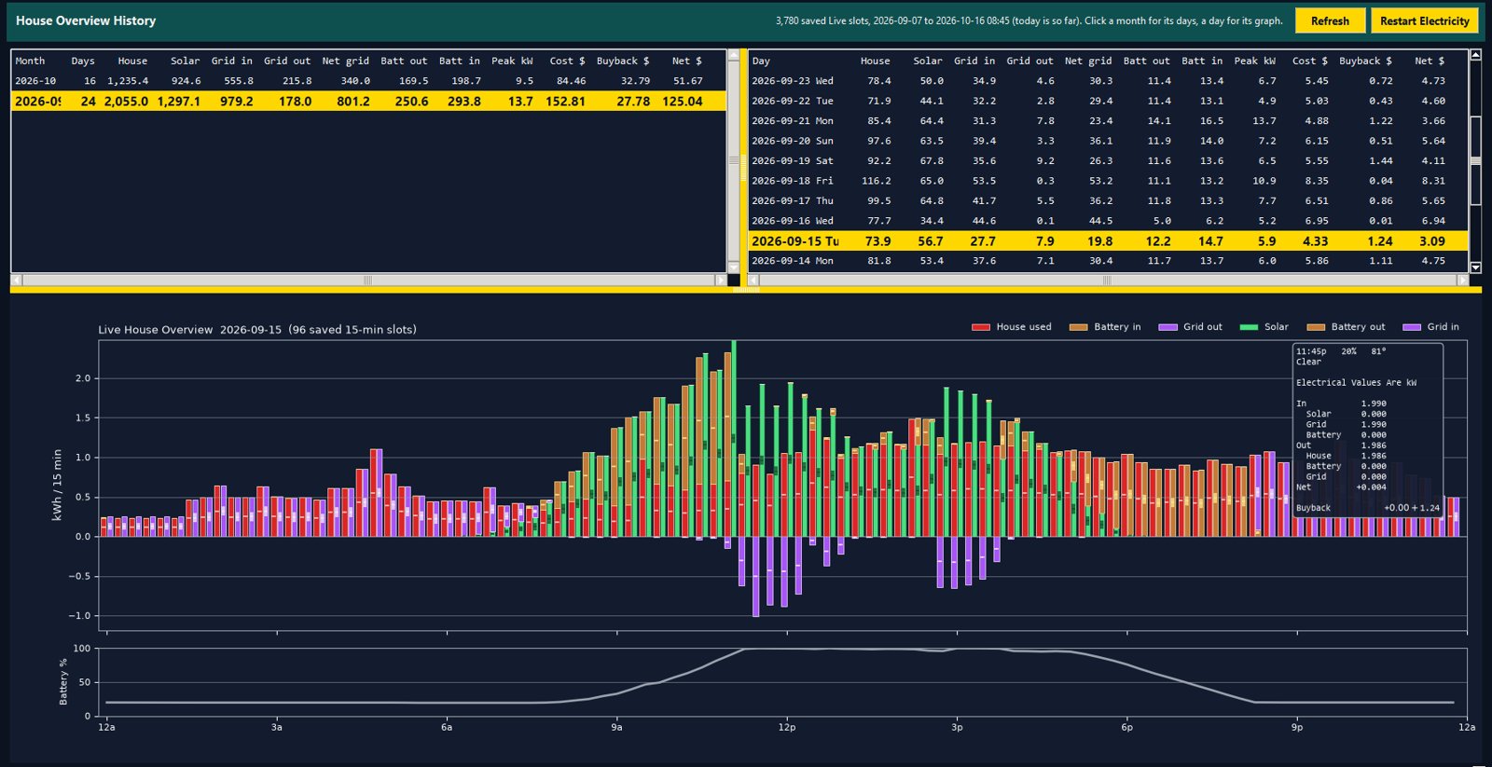Screen dimensions: 1492x767
Task: Click the Month column header
Action: (30, 61)
